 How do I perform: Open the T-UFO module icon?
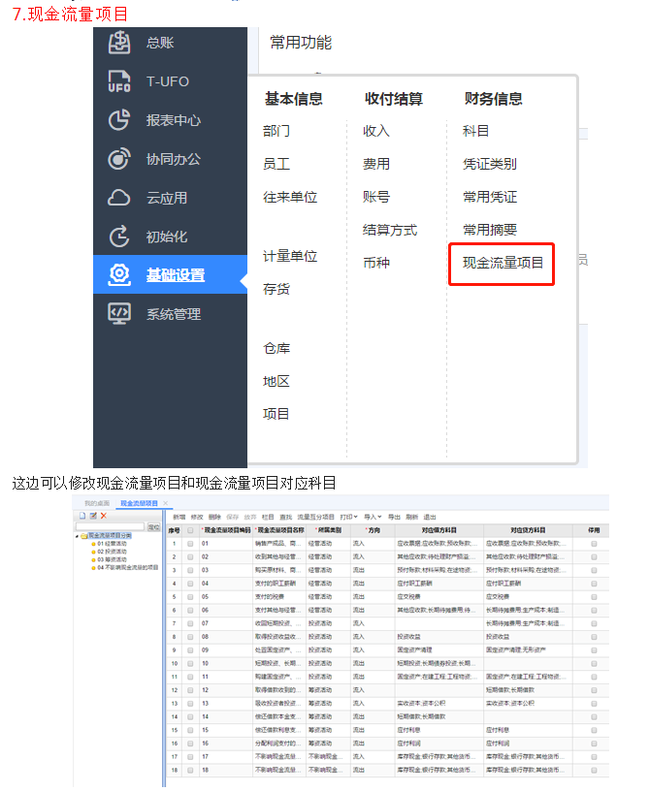119,81
